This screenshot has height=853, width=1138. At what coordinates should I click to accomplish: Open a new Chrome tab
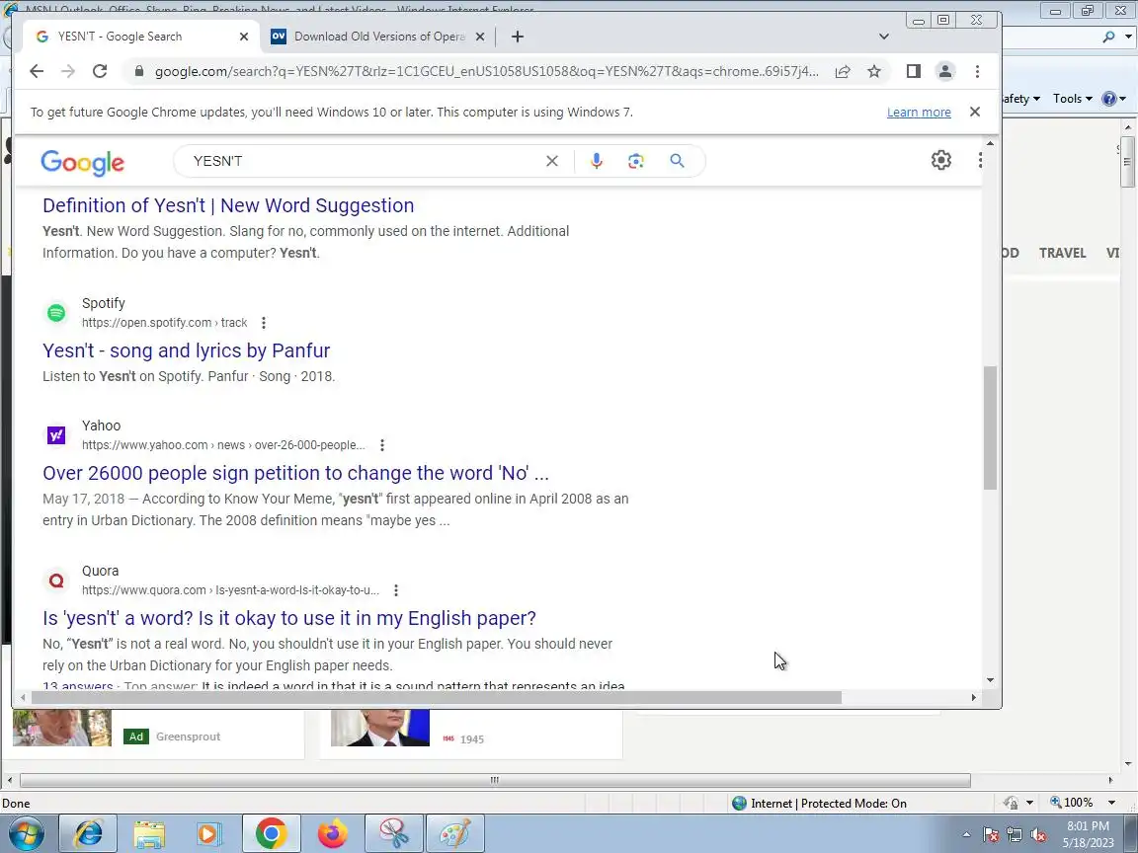point(518,37)
